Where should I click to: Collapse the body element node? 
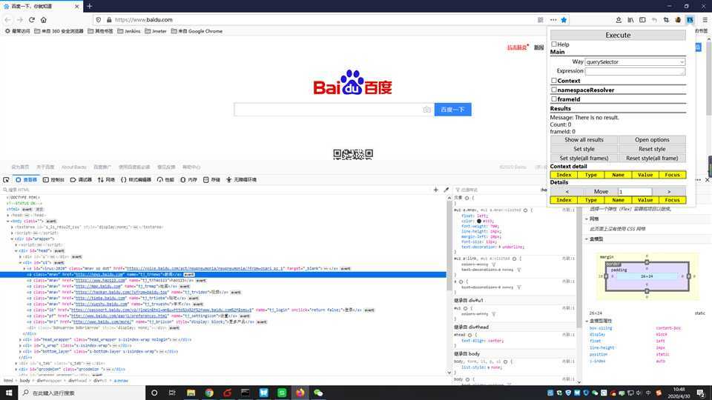tap(7, 221)
